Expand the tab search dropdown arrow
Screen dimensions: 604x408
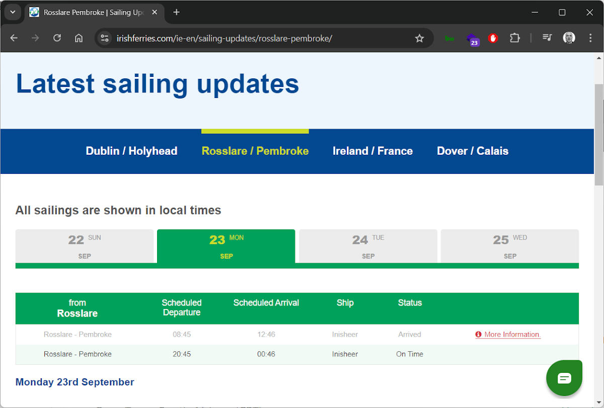[13, 12]
